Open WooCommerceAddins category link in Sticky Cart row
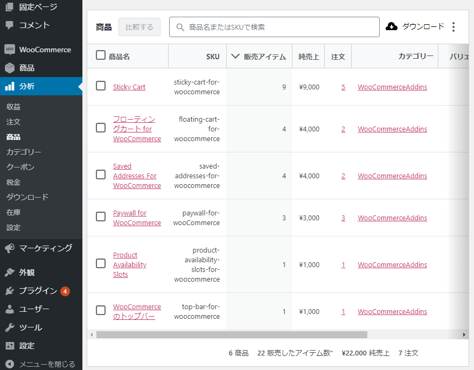Screen dimensions: 474x370 (392, 87)
